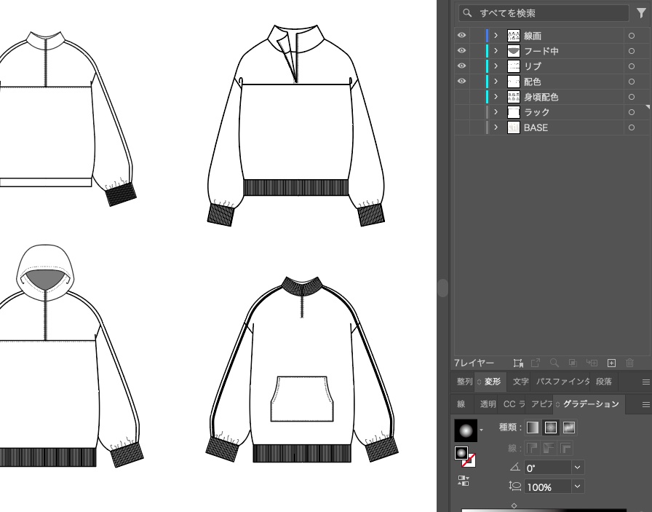Screen dimensions: 652x512
Task: Open the layer filter funnel icon
Action: (641, 13)
